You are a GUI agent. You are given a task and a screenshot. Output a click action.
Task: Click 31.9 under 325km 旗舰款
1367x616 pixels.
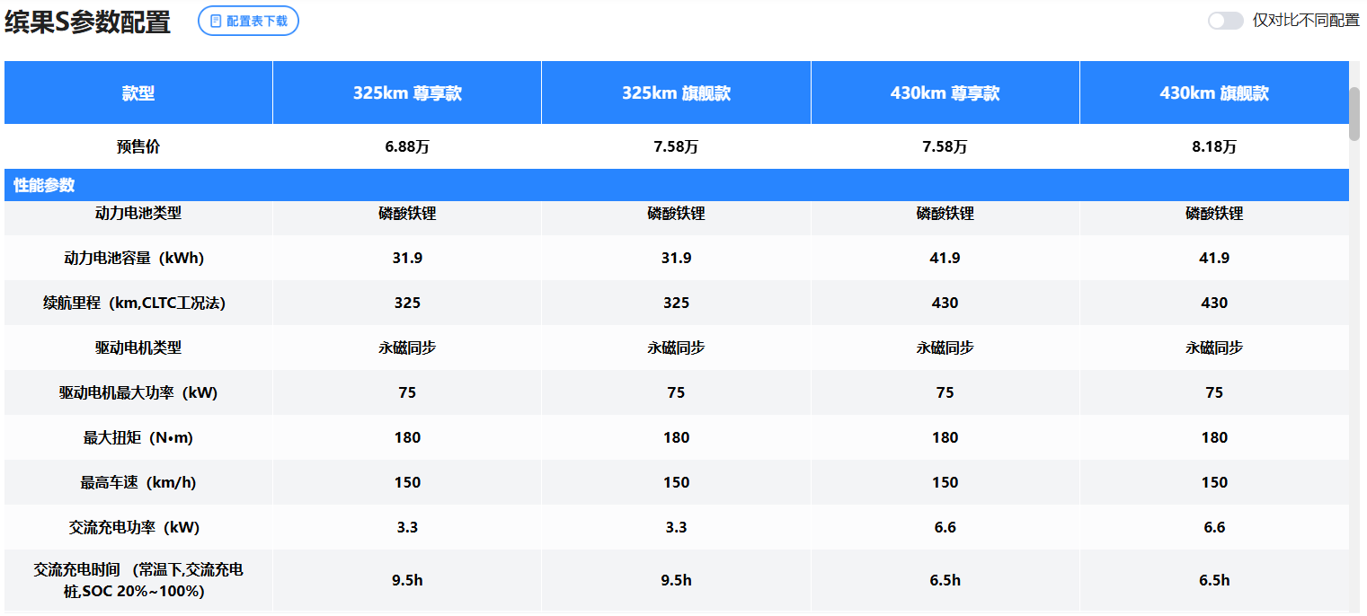(x=676, y=258)
